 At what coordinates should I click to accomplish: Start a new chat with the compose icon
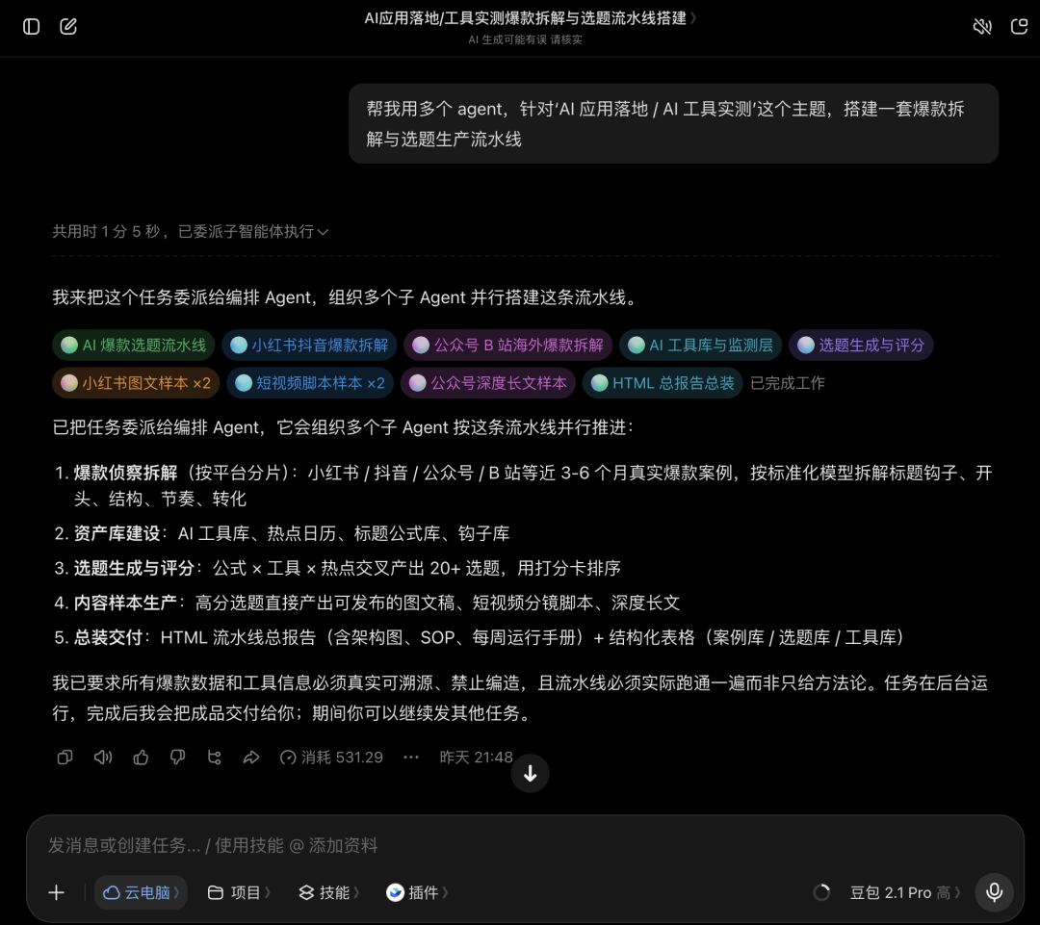click(x=68, y=27)
